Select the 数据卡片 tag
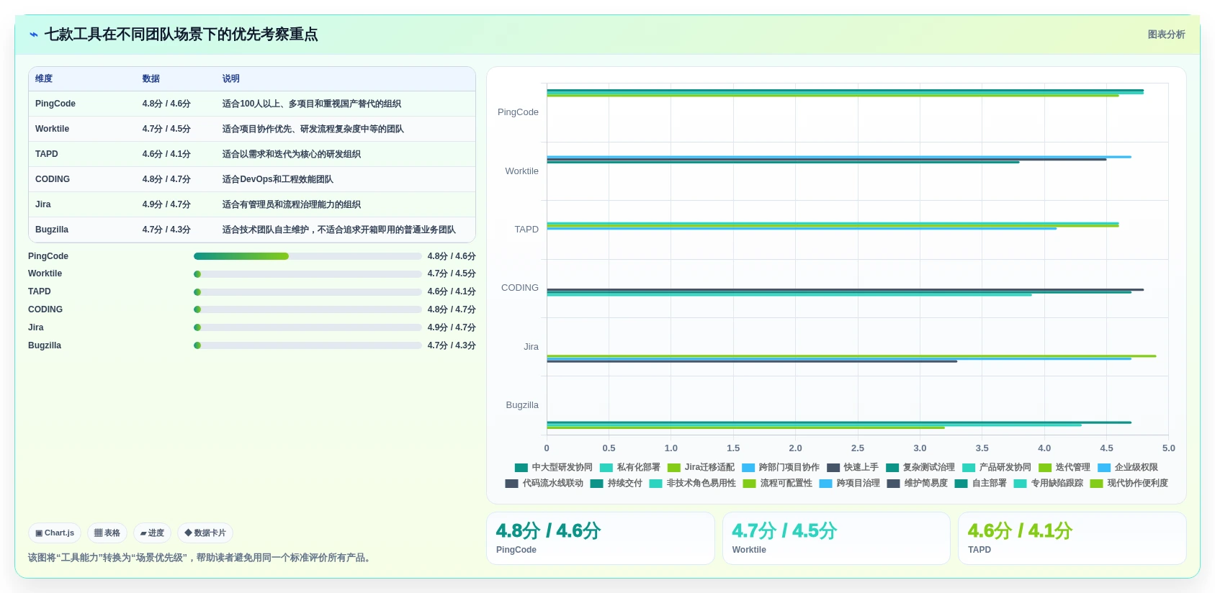The width and height of the screenshot is (1215, 593). (205, 533)
